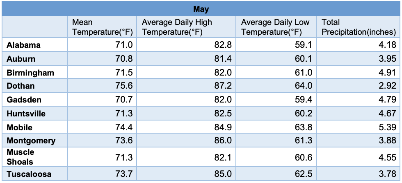Select Montgomery's high temperature 86.0 cell

[x=186, y=141]
